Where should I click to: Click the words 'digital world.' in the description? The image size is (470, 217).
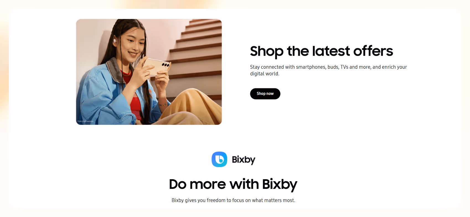265,74
